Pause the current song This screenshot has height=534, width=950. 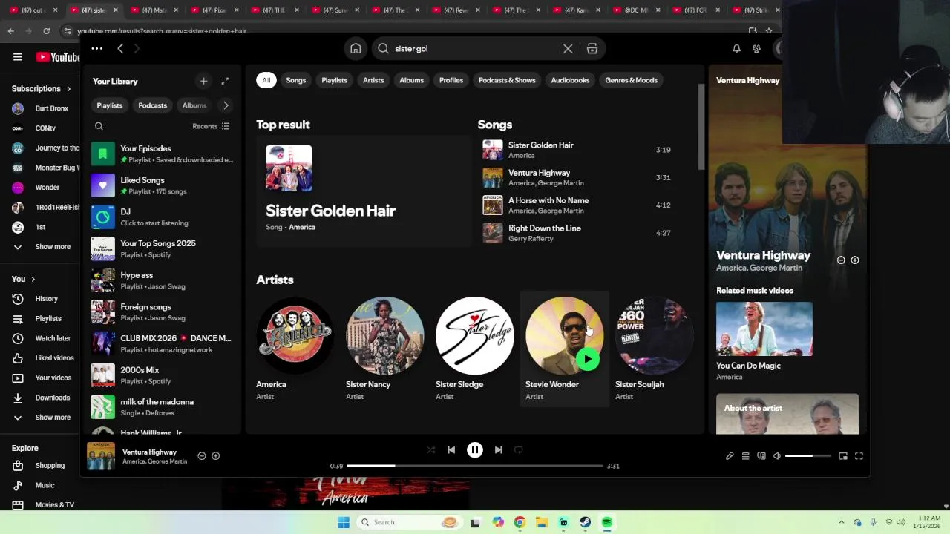475,449
